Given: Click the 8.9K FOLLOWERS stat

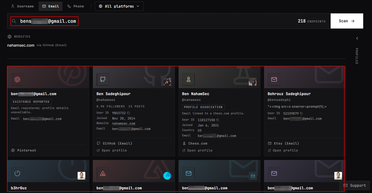Looking at the screenshot, I should coord(110,106).
